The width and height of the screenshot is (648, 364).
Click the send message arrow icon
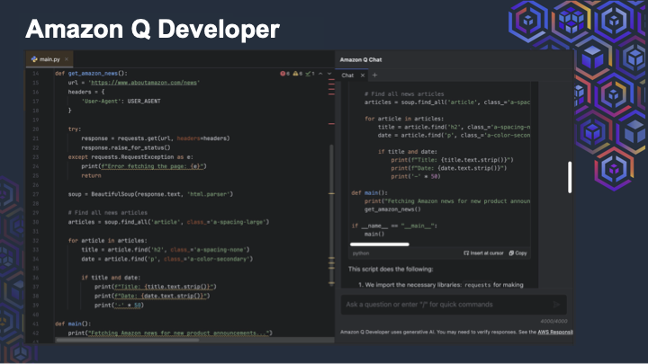[x=557, y=305]
